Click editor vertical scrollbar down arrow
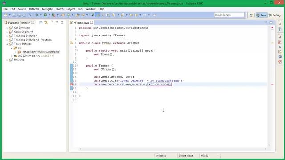 [x=269, y=145]
